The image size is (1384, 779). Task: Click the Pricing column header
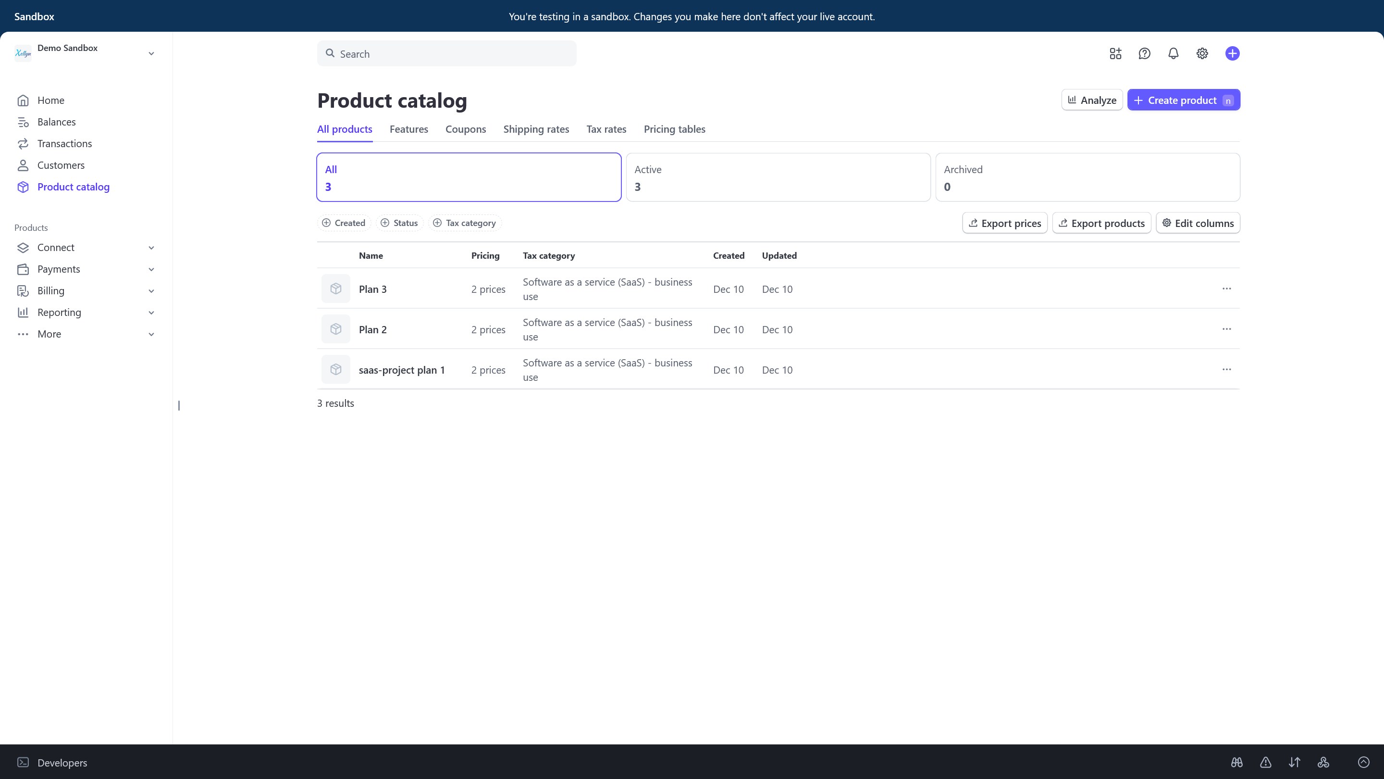[x=486, y=255]
